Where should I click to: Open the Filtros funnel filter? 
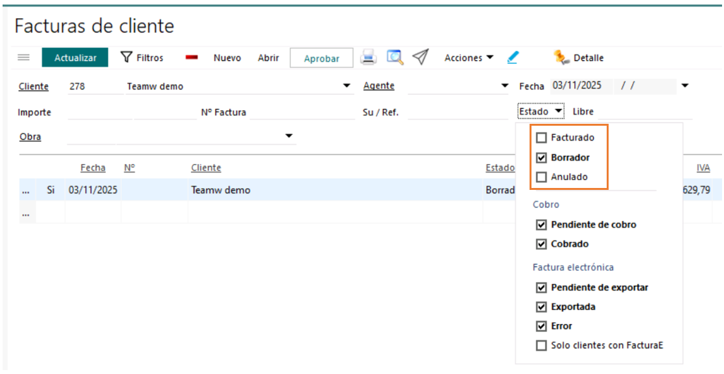tap(143, 58)
